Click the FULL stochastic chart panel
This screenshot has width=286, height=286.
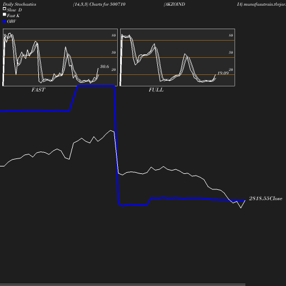pos(177,57)
